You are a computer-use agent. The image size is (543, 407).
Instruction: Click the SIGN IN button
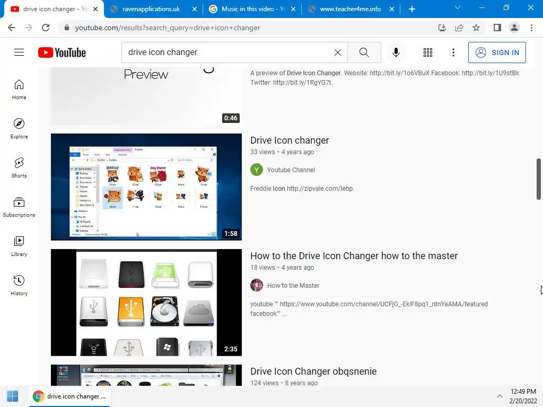[497, 52]
